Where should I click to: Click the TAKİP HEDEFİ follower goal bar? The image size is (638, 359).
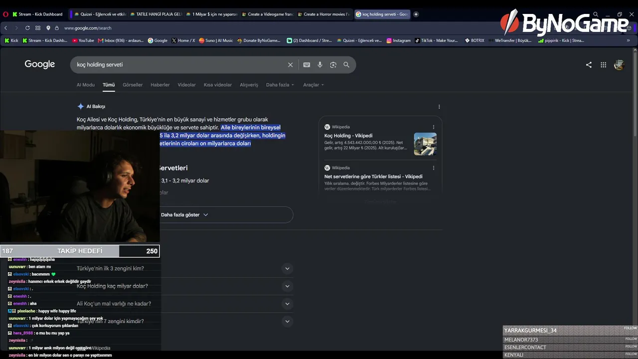(80, 251)
